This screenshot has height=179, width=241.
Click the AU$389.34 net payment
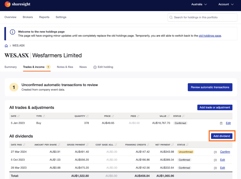point(167,160)
